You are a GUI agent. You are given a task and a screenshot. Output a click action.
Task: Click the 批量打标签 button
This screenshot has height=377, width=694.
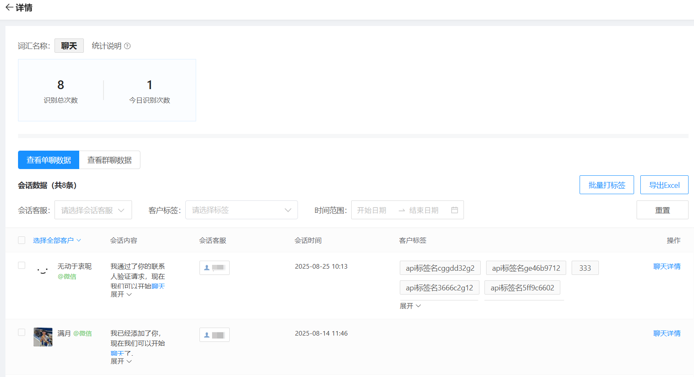[x=606, y=185]
